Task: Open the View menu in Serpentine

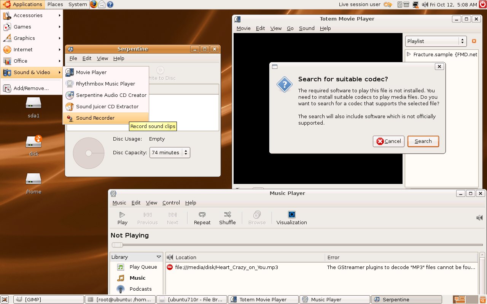Action: click(102, 58)
